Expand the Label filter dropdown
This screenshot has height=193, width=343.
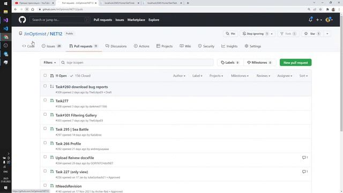(x=197, y=76)
